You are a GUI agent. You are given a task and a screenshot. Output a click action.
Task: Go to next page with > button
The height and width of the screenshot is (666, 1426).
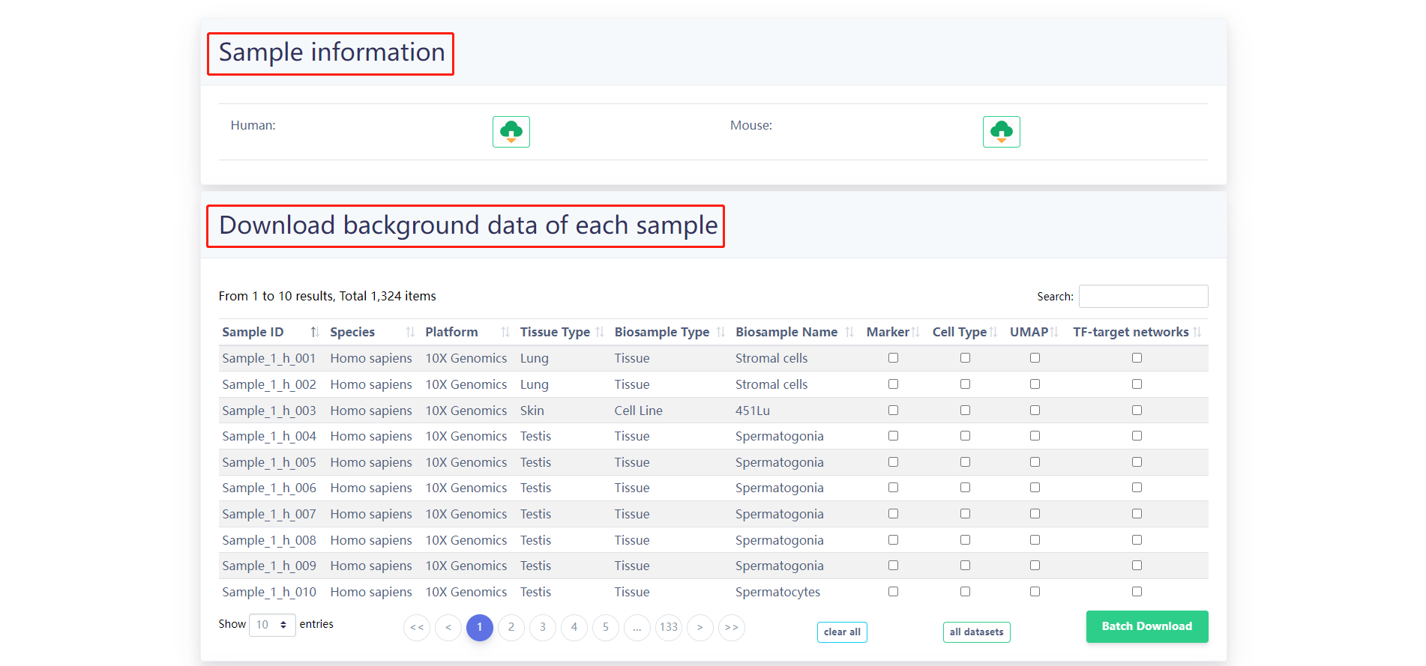tap(700, 628)
